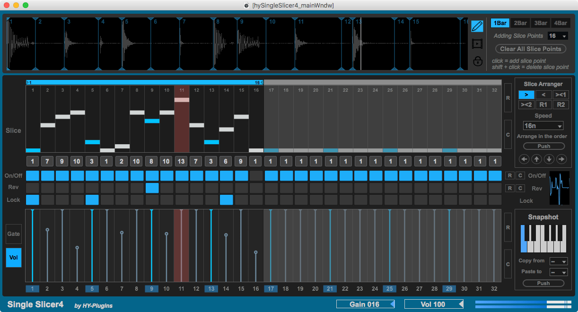578x312 pixels.
Task: Click the right arrow in Slice Arranger
Action: coord(561,159)
